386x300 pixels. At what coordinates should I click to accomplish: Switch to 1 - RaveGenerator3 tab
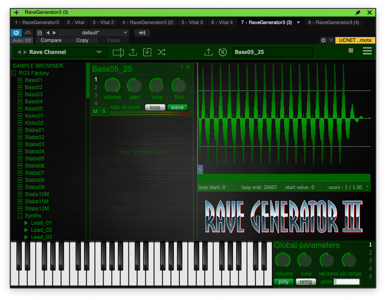36,22
